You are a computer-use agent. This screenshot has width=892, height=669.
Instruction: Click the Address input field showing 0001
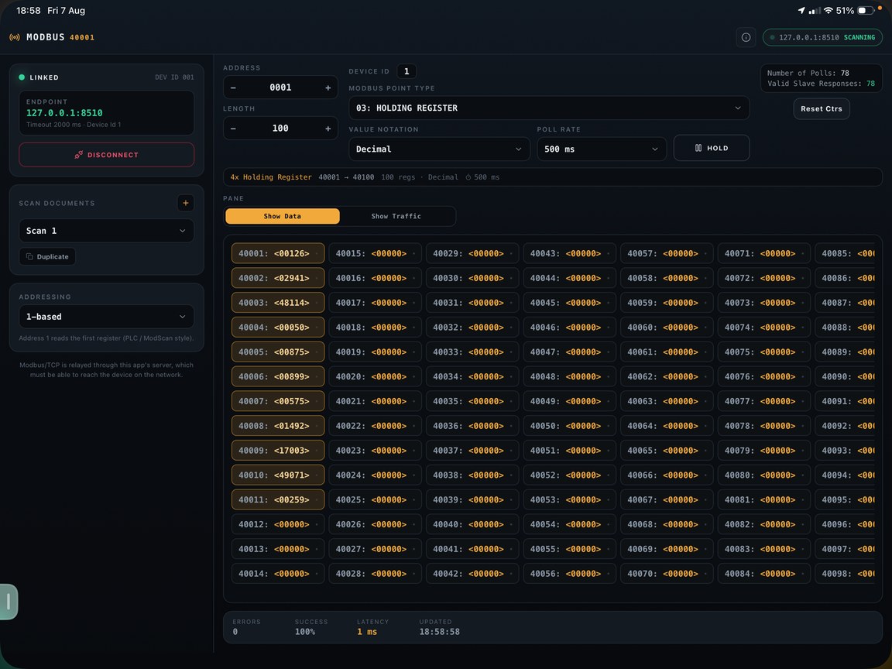tap(280, 87)
